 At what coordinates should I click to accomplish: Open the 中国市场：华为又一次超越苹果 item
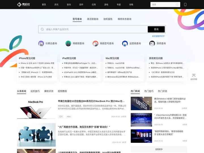pos(81,68)
